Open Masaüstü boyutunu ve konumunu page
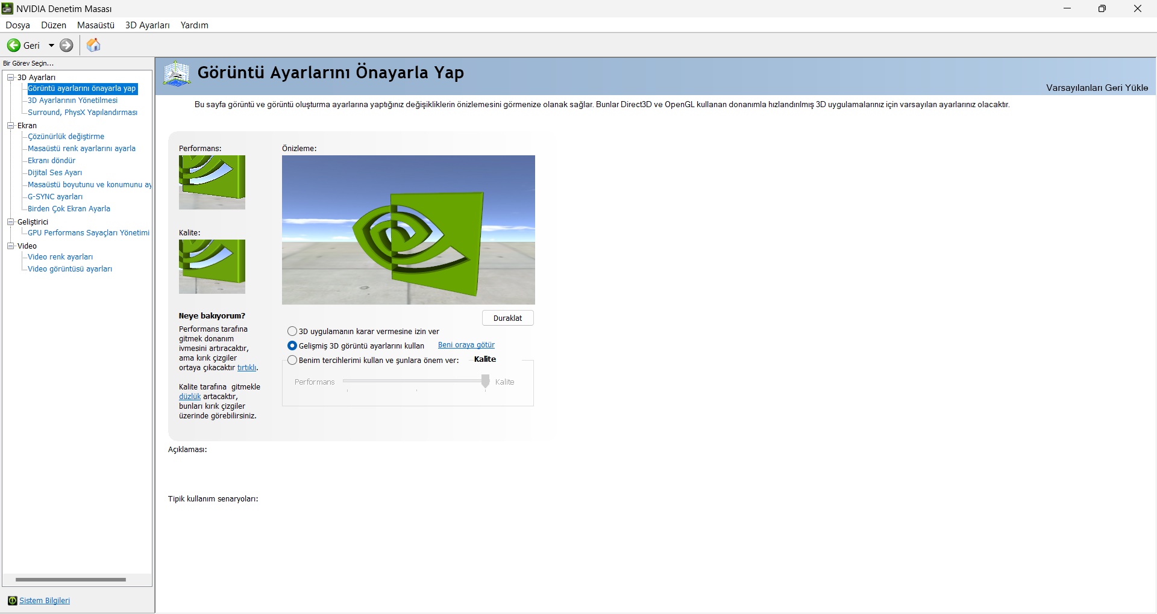This screenshot has height=614, width=1157. [x=89, y=185]
